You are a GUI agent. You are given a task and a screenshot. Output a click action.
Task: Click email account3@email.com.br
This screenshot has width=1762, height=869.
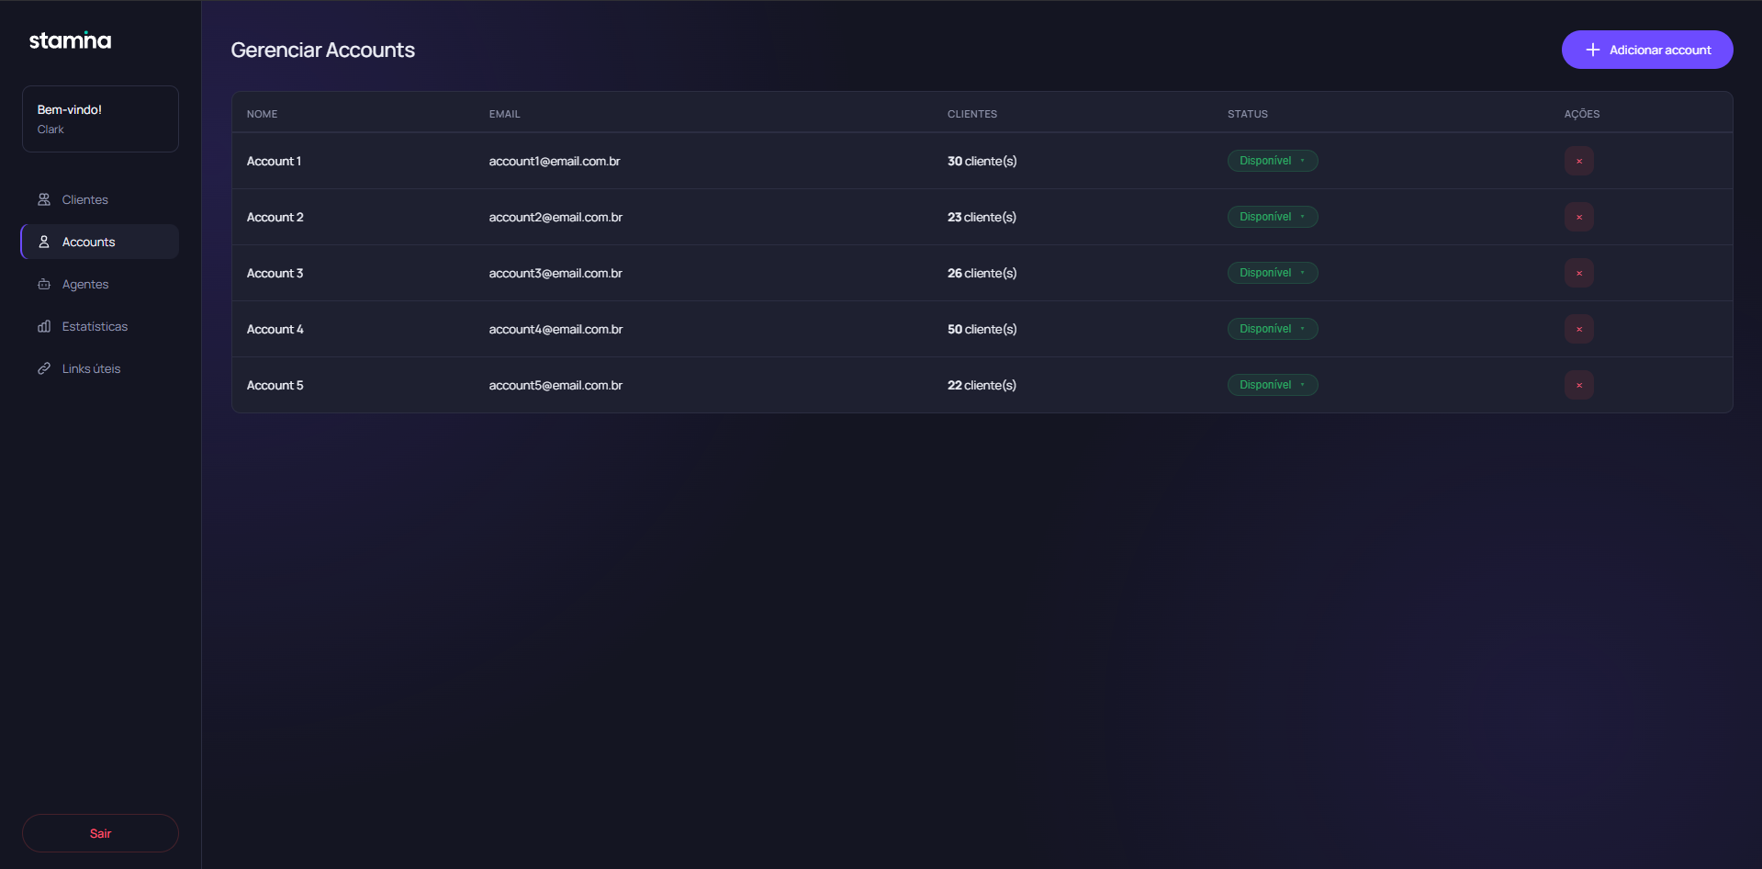click(556, 273)
